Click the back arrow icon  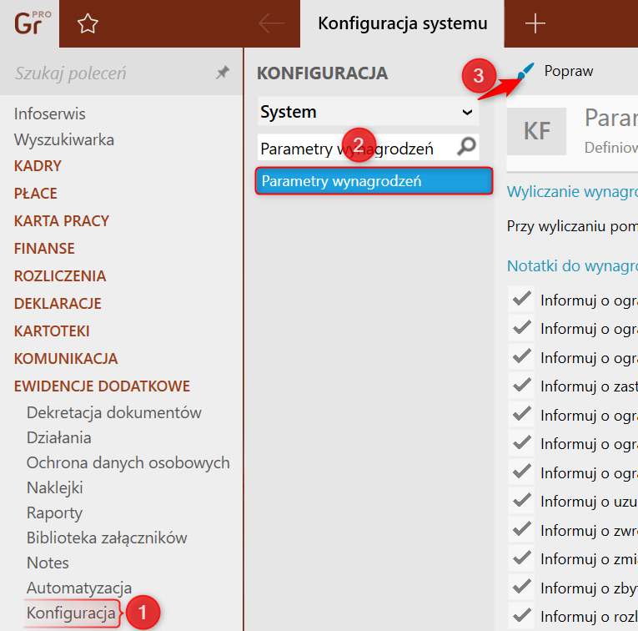click(x=271, y=24)
